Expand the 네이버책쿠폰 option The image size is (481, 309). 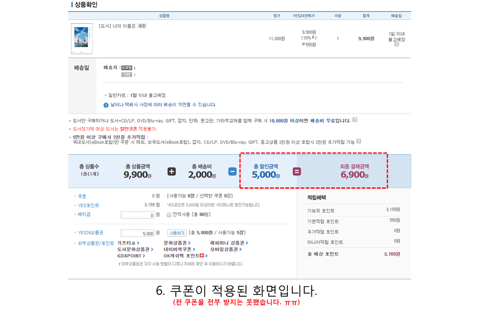point(179,249)
